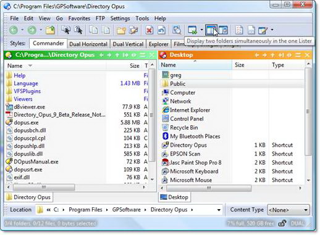
Task: Switch to Dual Horizontal style tab
Action: point(88,44)
